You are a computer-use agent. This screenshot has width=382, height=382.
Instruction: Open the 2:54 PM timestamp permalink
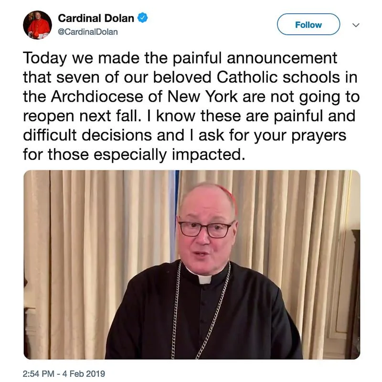coord(39,374)
